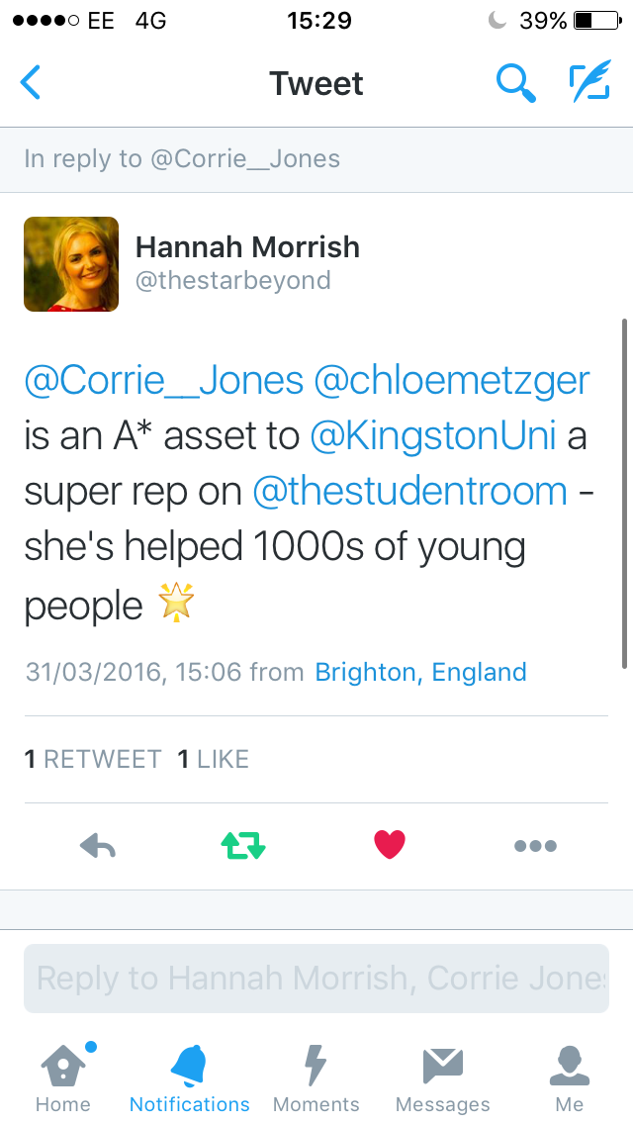Viewport: 633px width, 1124px height.
Task: Tap the In reply to @Corrie__Jones bar
Action: pos(316,159)
